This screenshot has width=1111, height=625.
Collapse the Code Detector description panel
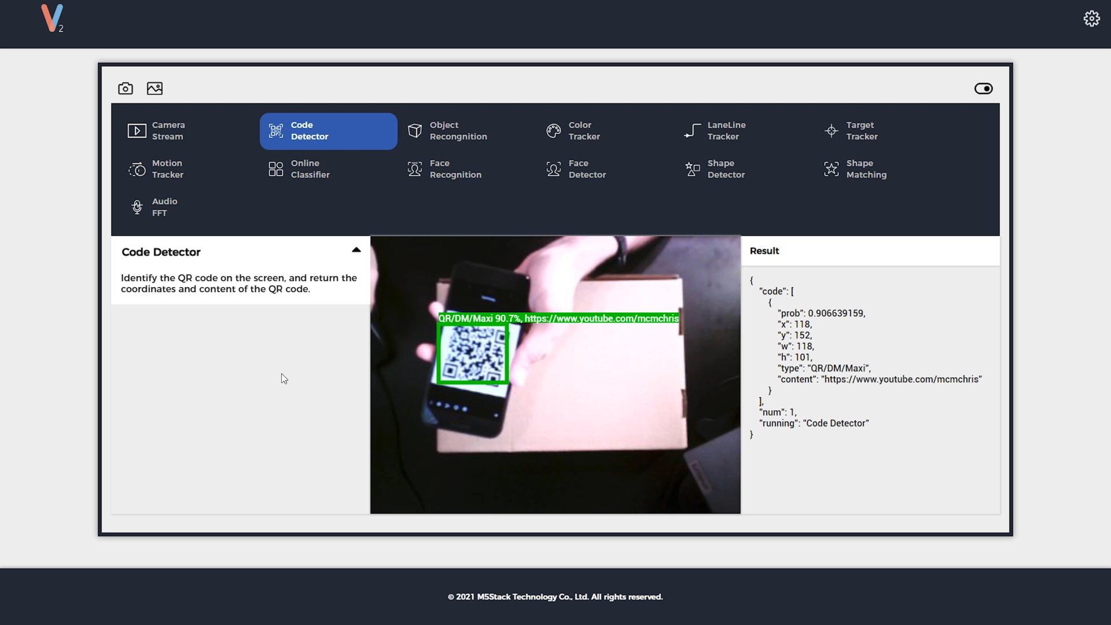[356, 250]
